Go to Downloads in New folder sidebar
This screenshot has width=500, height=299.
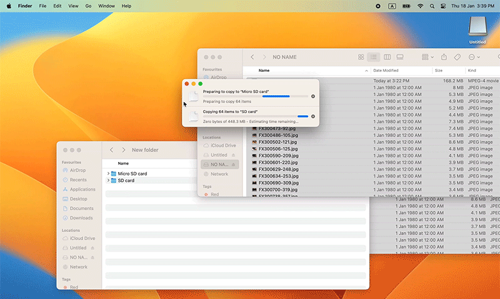[81, 218]
